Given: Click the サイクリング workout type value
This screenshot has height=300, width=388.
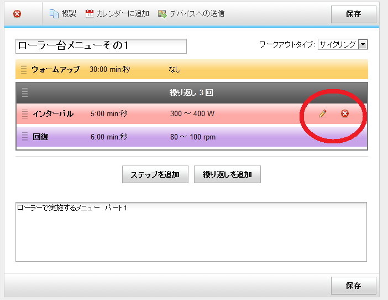Looking at the screenshot, I should pos(338,45).
